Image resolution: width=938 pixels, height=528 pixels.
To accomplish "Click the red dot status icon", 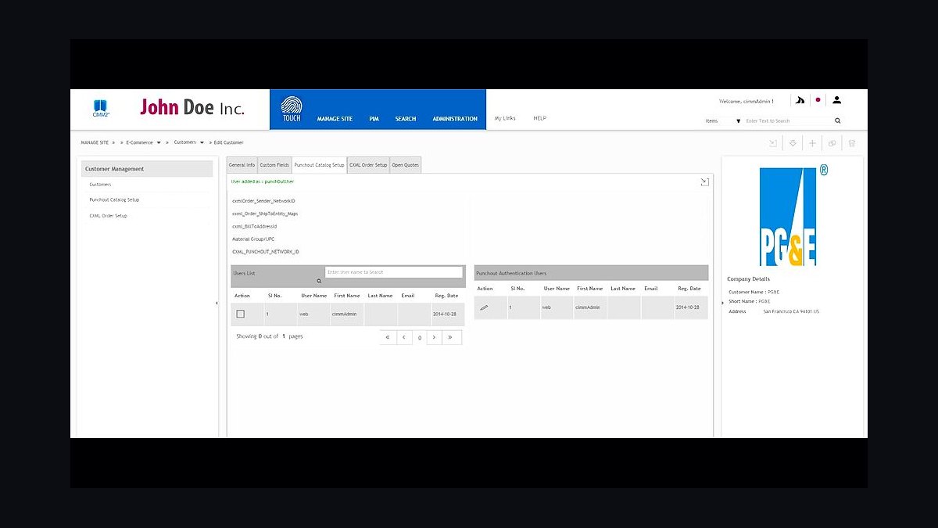I will tap(818, 100).
